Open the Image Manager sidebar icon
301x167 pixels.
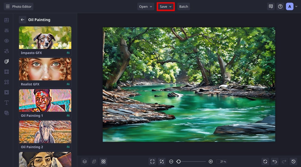(x=6, y=20)
